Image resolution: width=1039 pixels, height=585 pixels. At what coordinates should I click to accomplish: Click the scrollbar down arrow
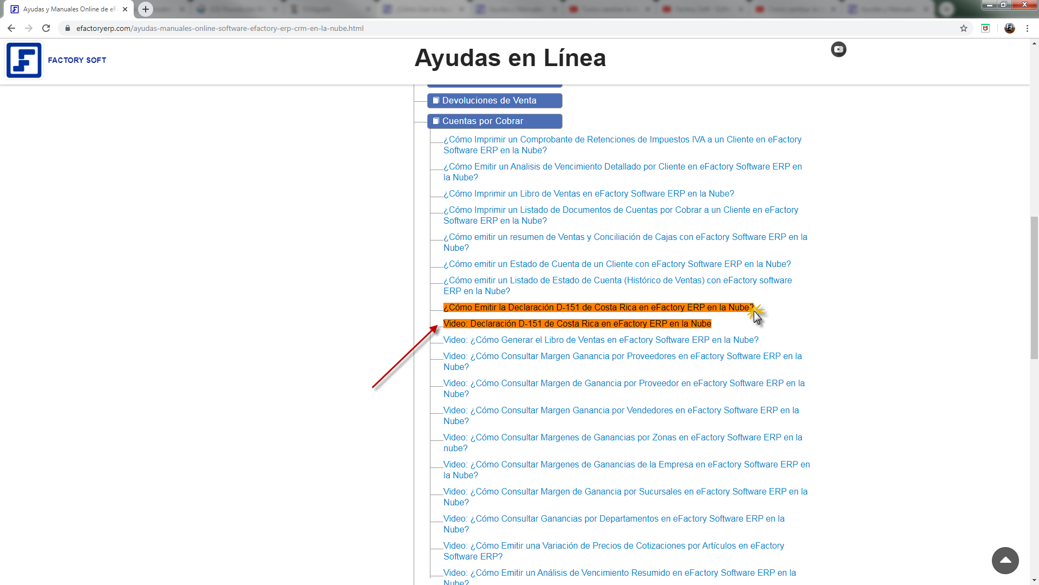[1034, 580]
